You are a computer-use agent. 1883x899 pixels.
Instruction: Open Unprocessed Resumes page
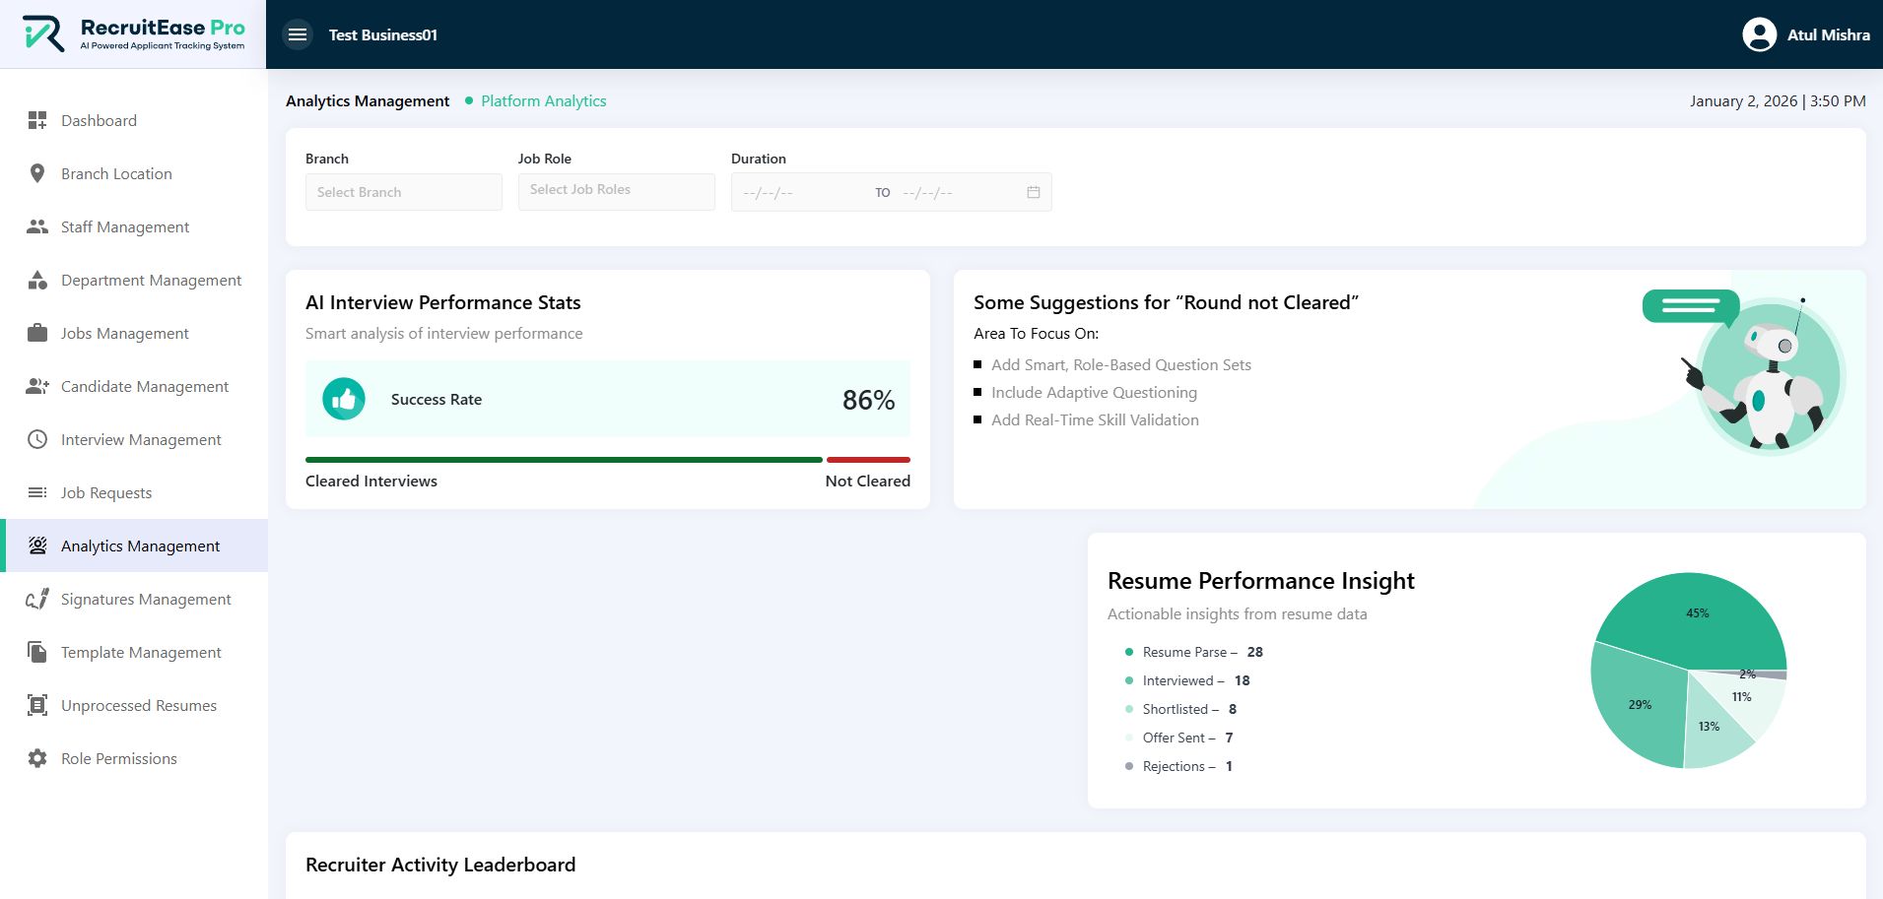[x=138, y=705]
